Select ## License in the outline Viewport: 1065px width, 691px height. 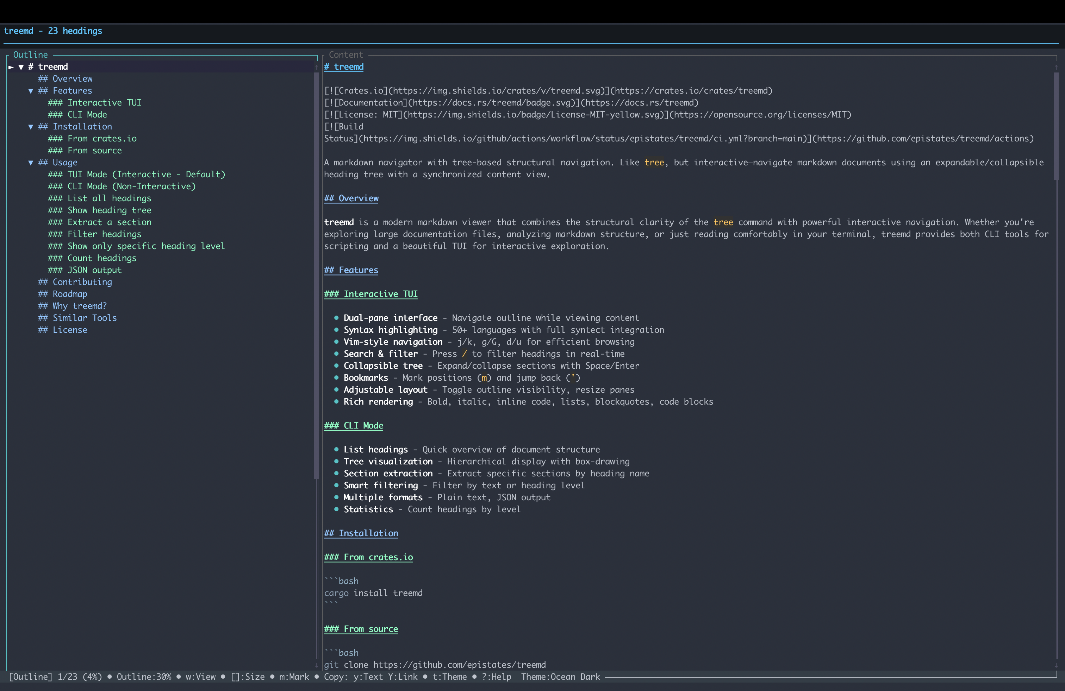point(62,329)
